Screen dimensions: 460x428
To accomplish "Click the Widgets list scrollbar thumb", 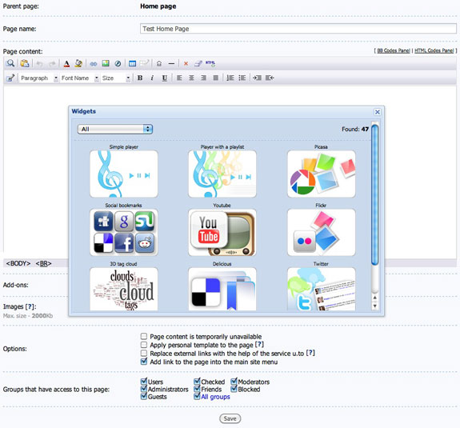I will coord(374,194).
